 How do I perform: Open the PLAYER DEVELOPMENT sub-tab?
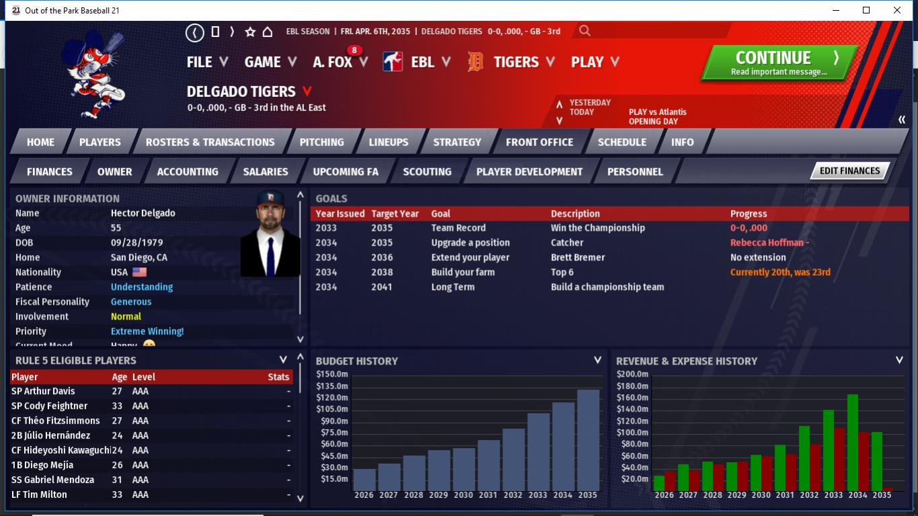pos(529,172)
